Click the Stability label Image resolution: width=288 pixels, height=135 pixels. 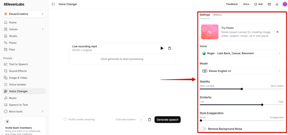click(x=205, y=82)
